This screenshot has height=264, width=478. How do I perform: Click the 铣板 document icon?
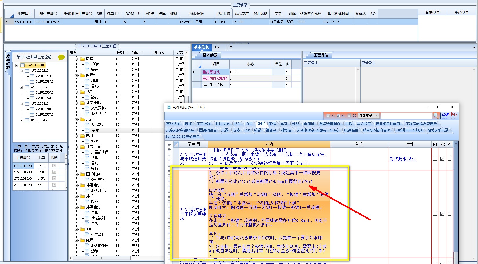(87, 202)
